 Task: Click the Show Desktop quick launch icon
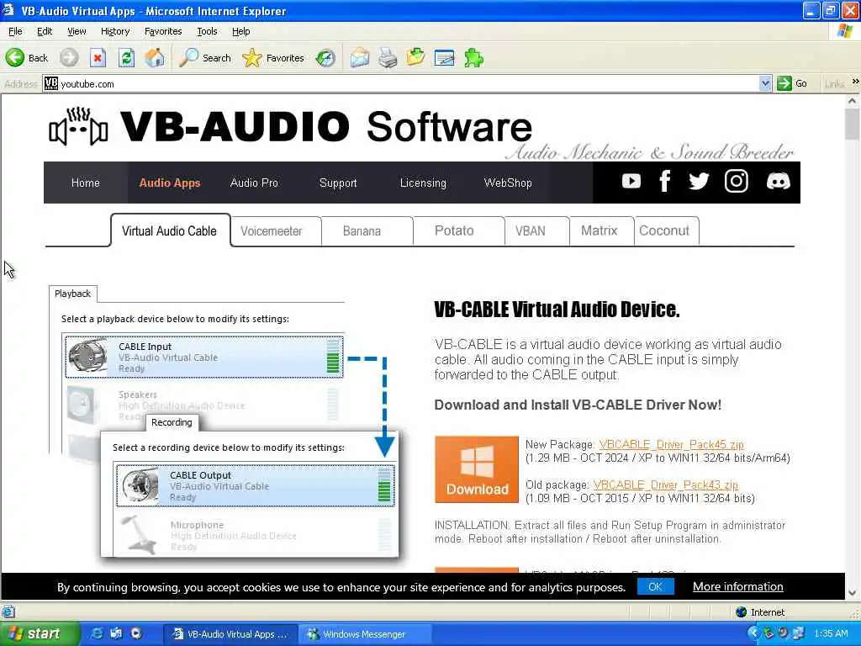[116, 633]
